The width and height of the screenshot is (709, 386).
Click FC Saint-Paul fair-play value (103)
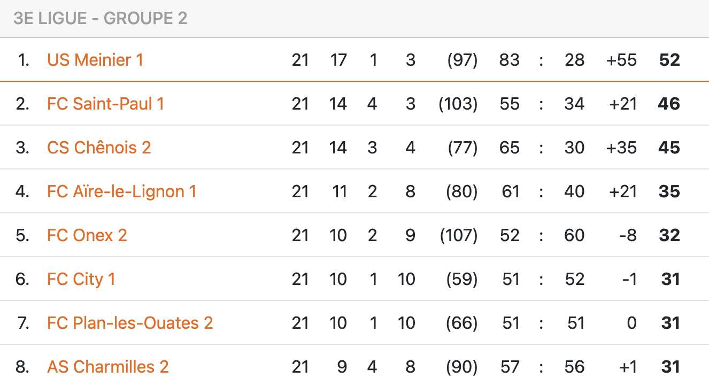pos(458,103)
